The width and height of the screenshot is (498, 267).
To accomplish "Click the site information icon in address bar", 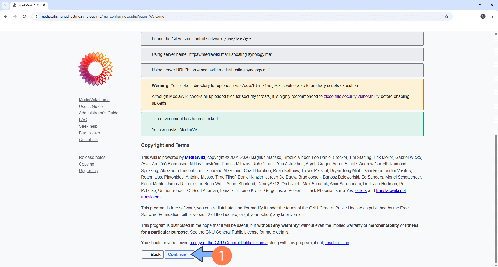I will 35,16.
